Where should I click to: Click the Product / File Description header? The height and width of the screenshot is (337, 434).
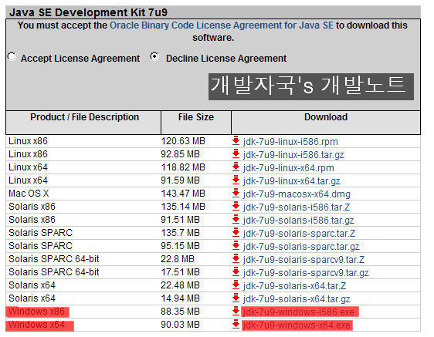click(84, 117)
